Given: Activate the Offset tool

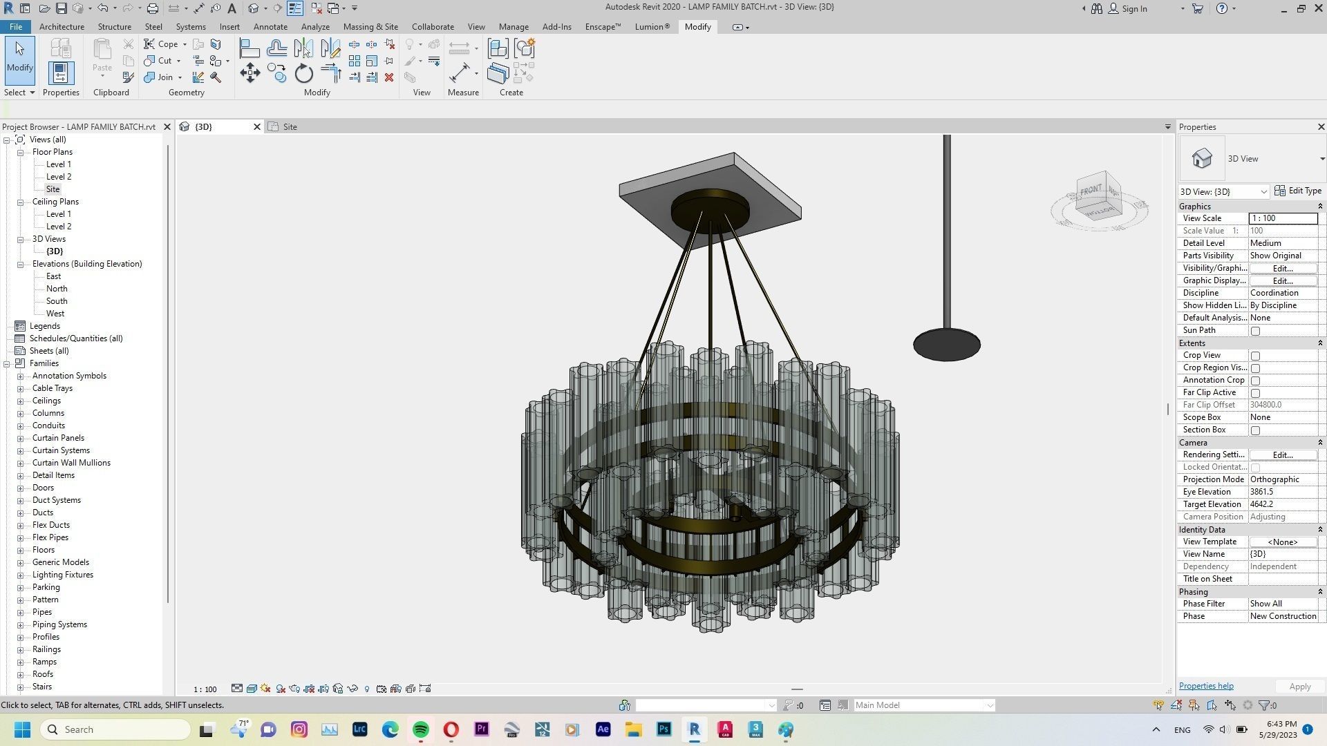Looking at the screenshot, I should 276,48.
